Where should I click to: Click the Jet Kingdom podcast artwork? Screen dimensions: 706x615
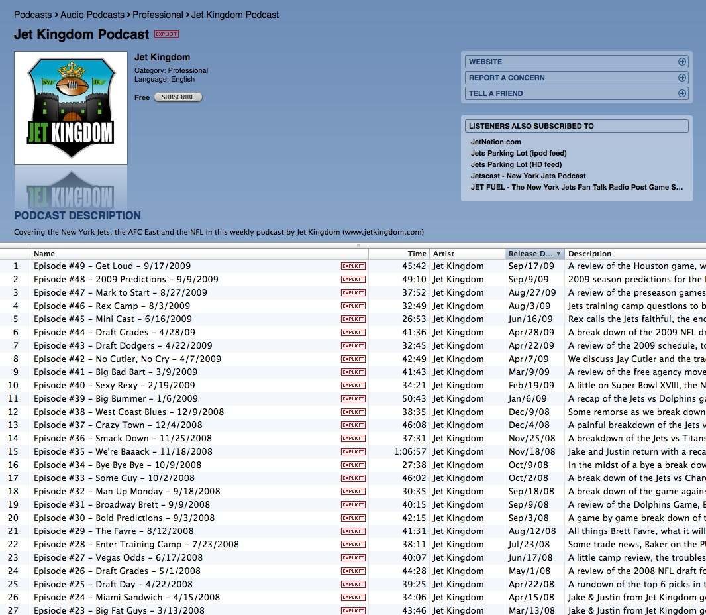71,107
